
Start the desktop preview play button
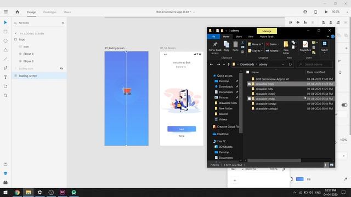pos(326,12)
